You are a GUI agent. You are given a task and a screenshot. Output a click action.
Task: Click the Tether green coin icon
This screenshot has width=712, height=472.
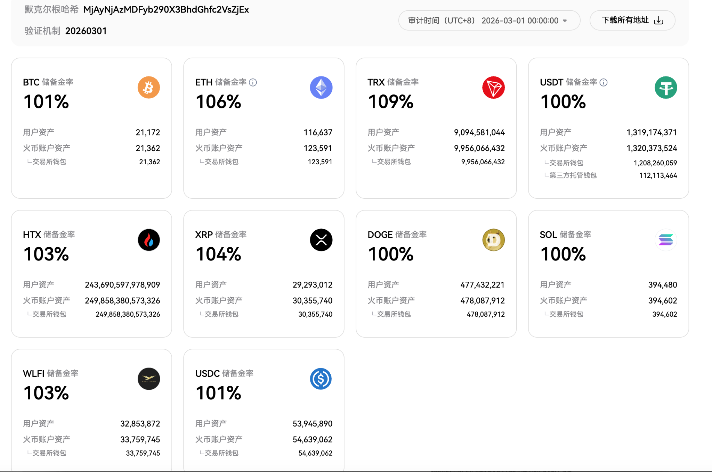point(666,88)
